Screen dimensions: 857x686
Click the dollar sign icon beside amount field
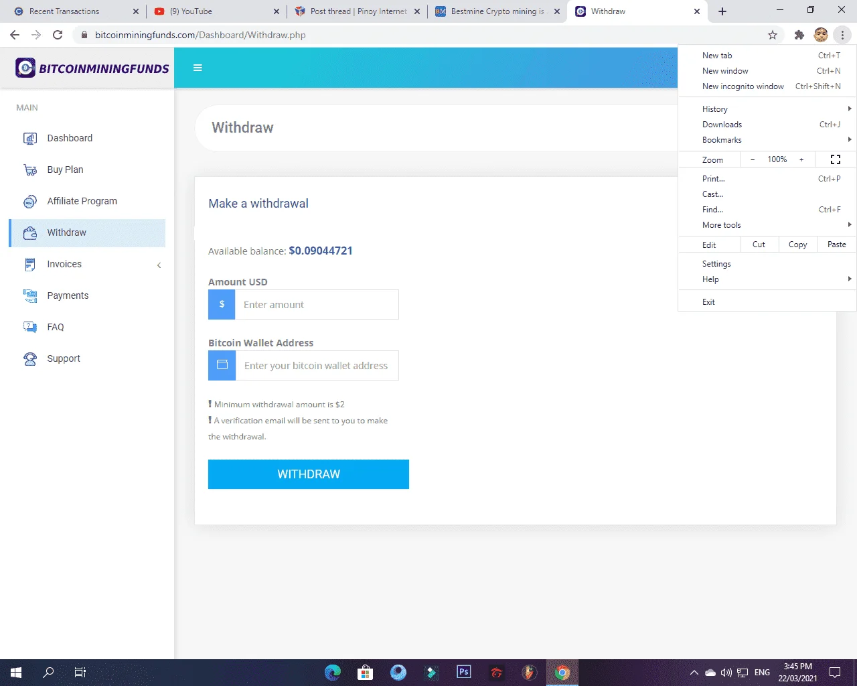[222, 304]
